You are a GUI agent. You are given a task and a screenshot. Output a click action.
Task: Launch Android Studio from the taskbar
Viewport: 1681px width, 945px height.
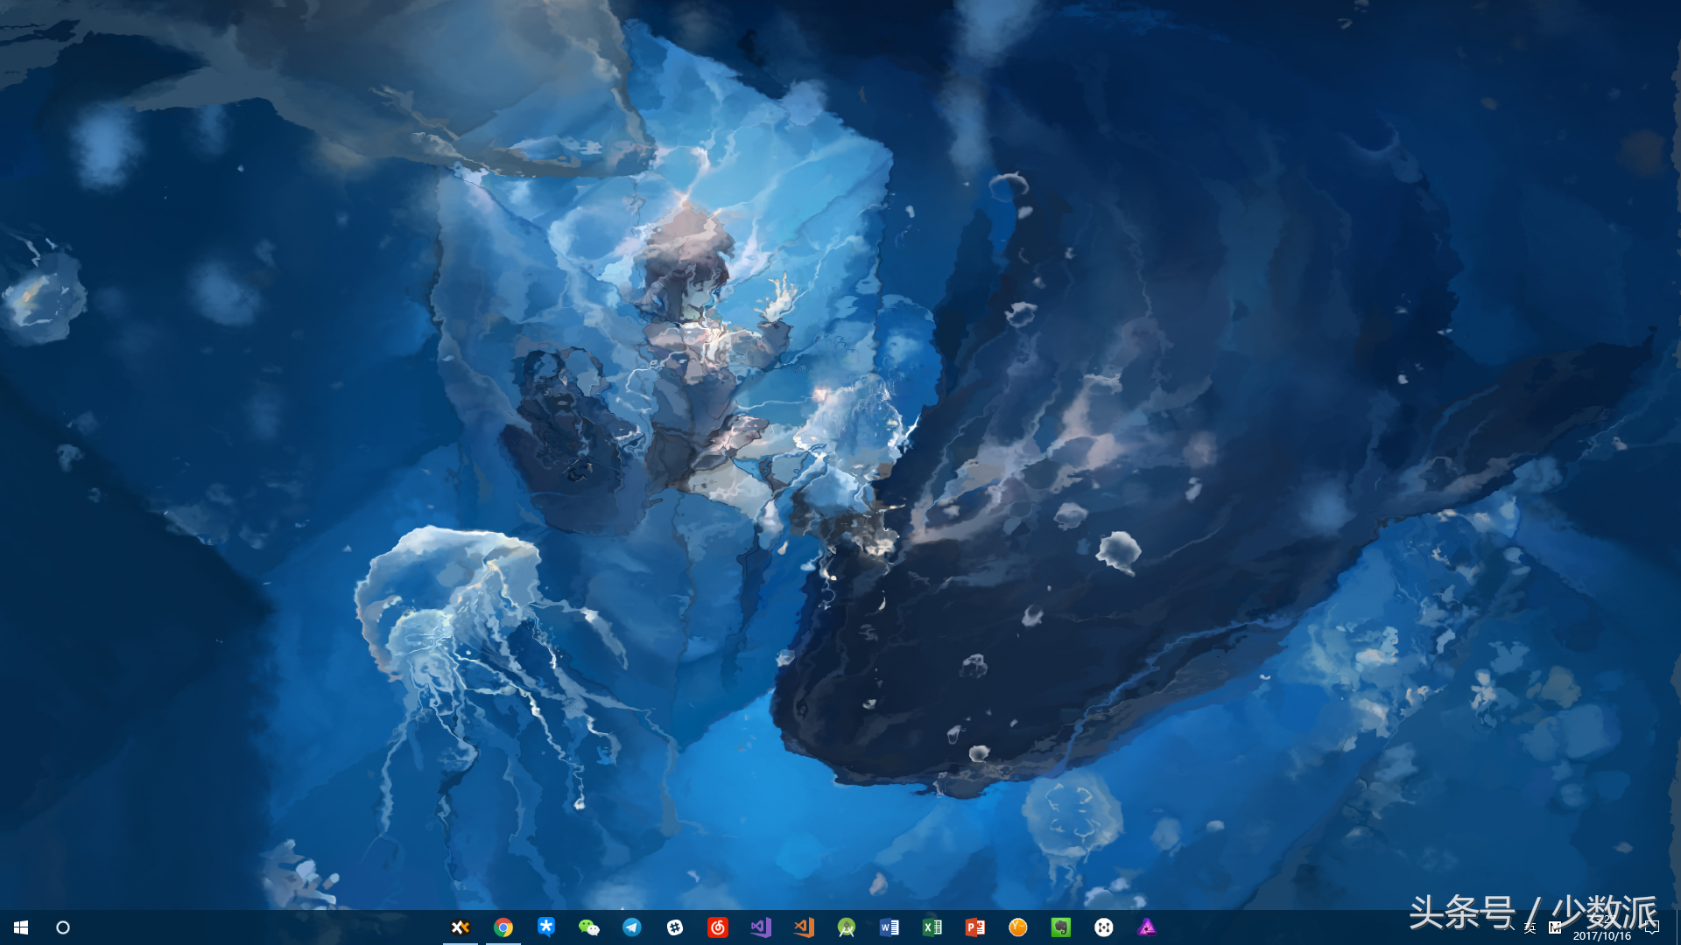(847, 927)
